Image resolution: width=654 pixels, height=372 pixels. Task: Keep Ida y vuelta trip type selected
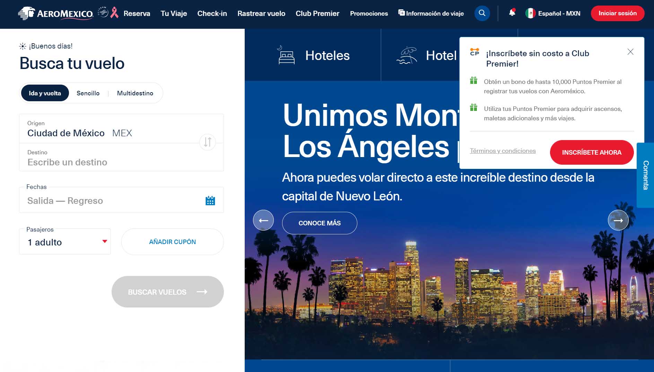(x=45, y=93)
